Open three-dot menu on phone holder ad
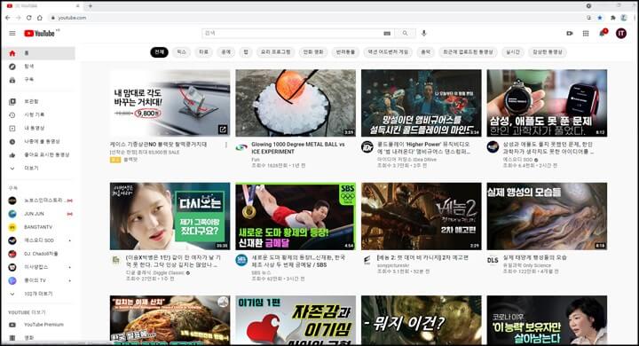 (x=225, y=145)
